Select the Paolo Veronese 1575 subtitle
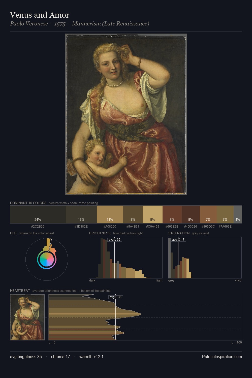The image size is (252, 378). [x=80, y=24]
